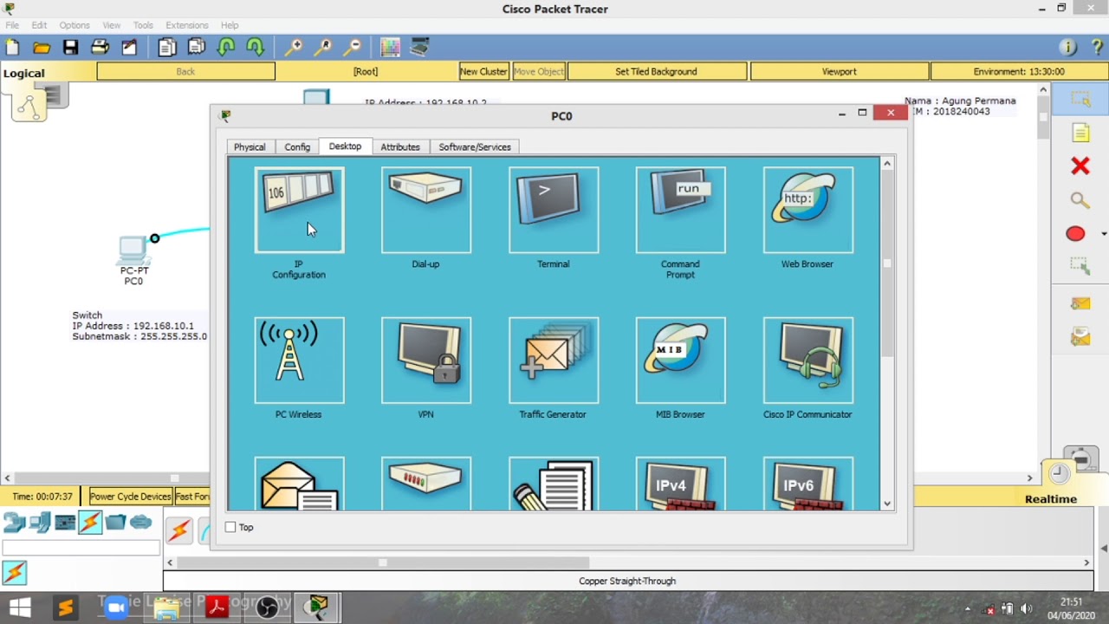This screenshot has width=1109, height=624.
Task: Click the Viewport button
Action: [839, 72]
